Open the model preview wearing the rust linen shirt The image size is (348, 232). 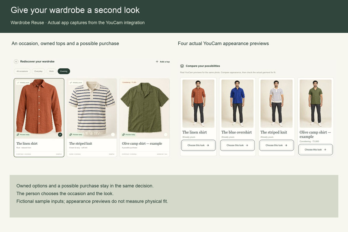coord(199,103)
